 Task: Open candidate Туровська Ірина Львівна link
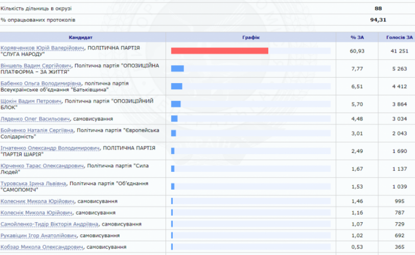tap(33, 184)
